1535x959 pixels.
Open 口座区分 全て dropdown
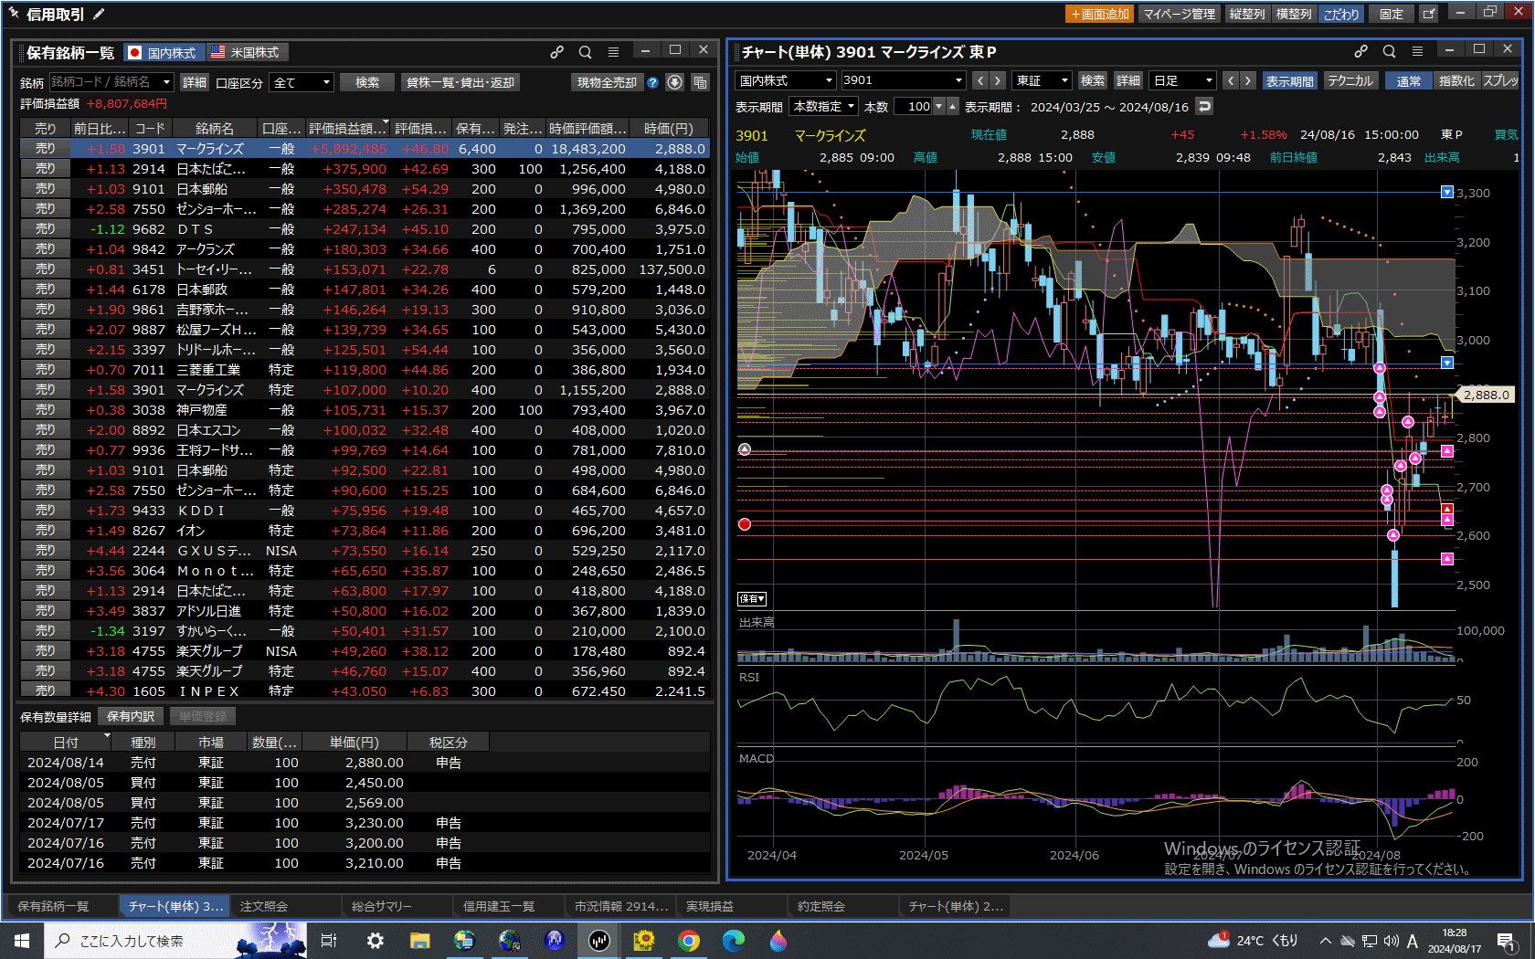coord(302,82)
